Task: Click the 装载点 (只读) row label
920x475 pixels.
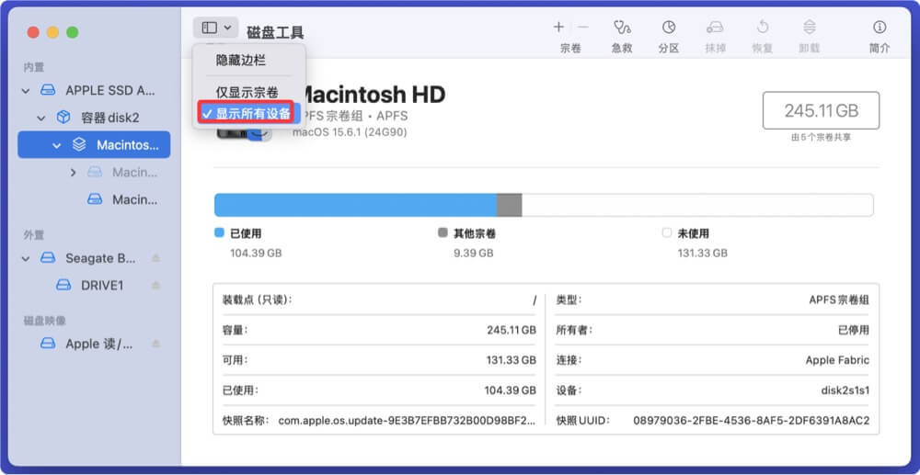Action: [x=257, y=300]
